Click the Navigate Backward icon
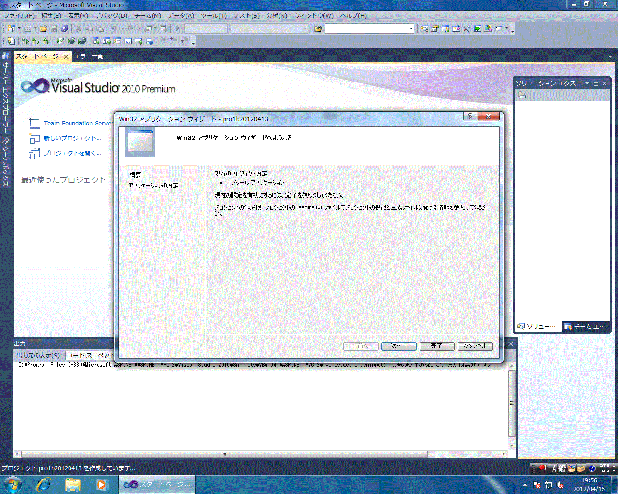The height and width of the screenshot is (494, 618). 148,28
